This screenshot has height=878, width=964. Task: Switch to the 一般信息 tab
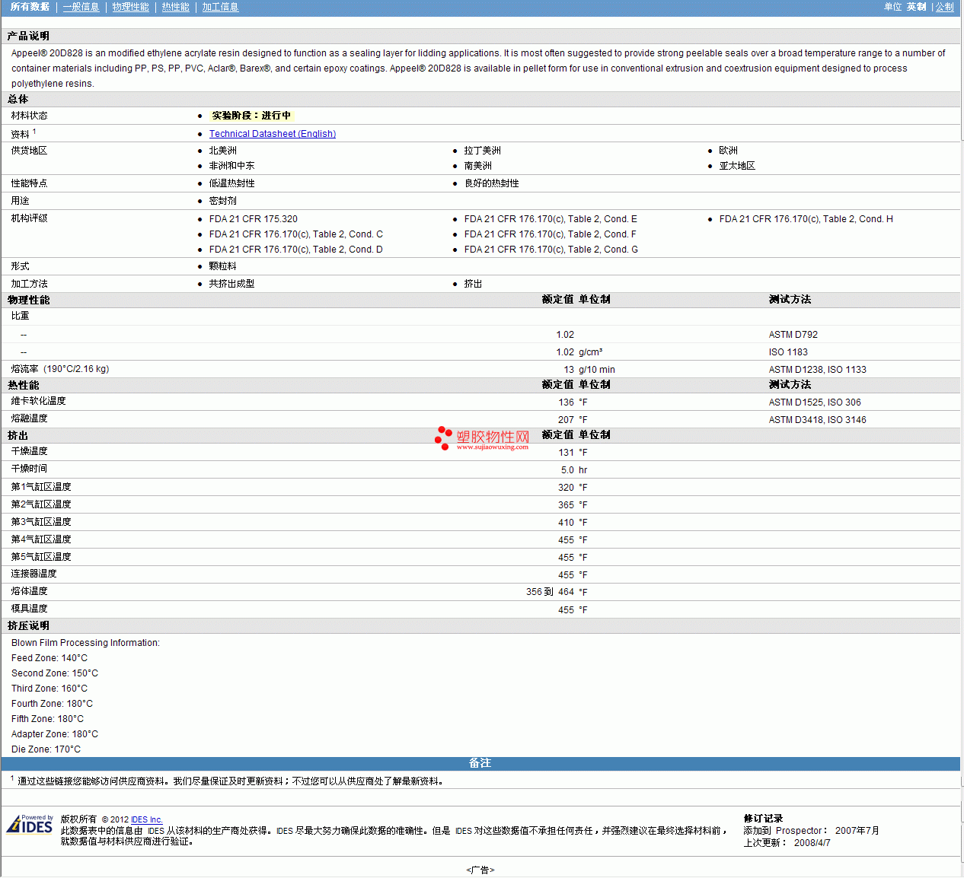click(81, 7)
